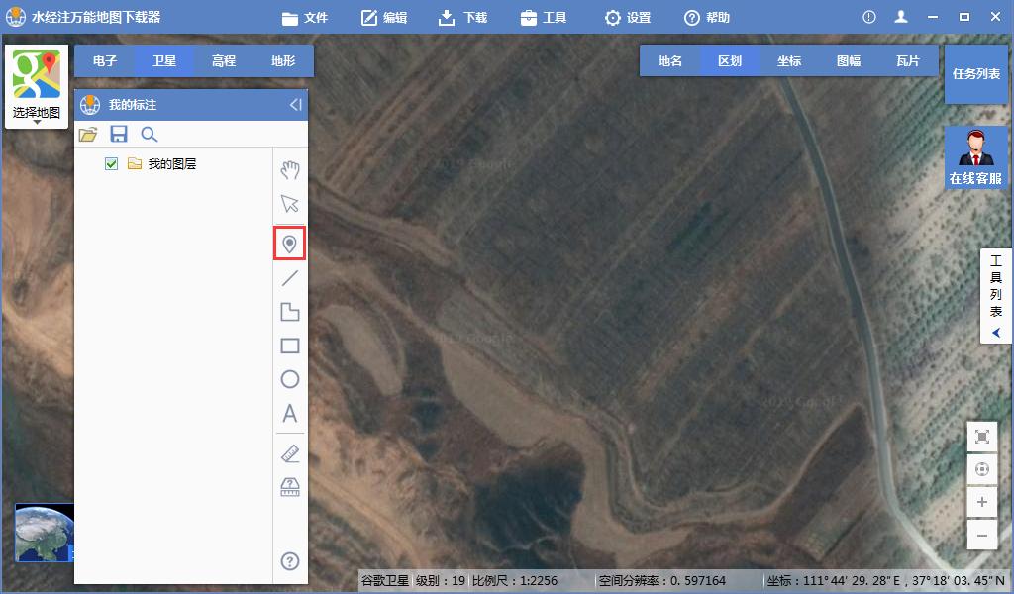Screen dimensions: 1014x594
Task: Expand the 工具列表 side panel
Action: click(996, 296)
